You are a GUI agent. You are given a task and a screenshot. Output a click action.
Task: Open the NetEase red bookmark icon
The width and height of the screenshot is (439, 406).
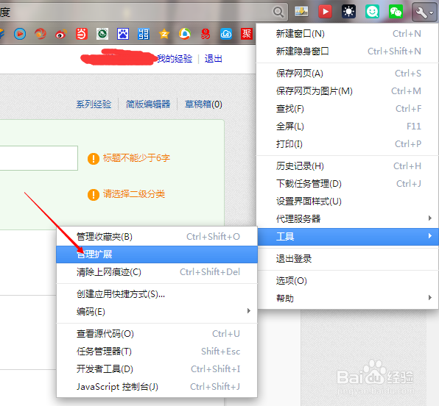coord(206,34)
